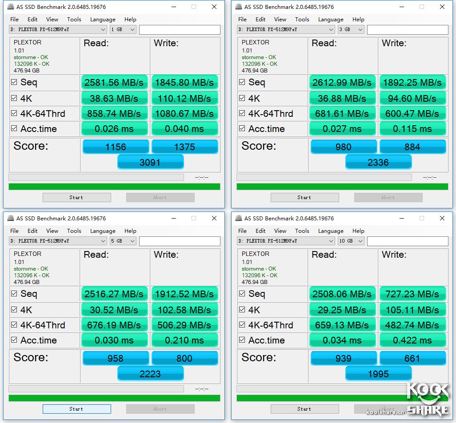The image size is (456, 423).
Task: Open the drive selector in the 3 GB window
Action: pos(286,29)
